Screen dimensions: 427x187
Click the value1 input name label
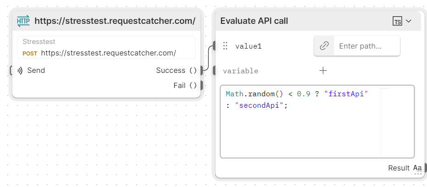tap(249, 46)
